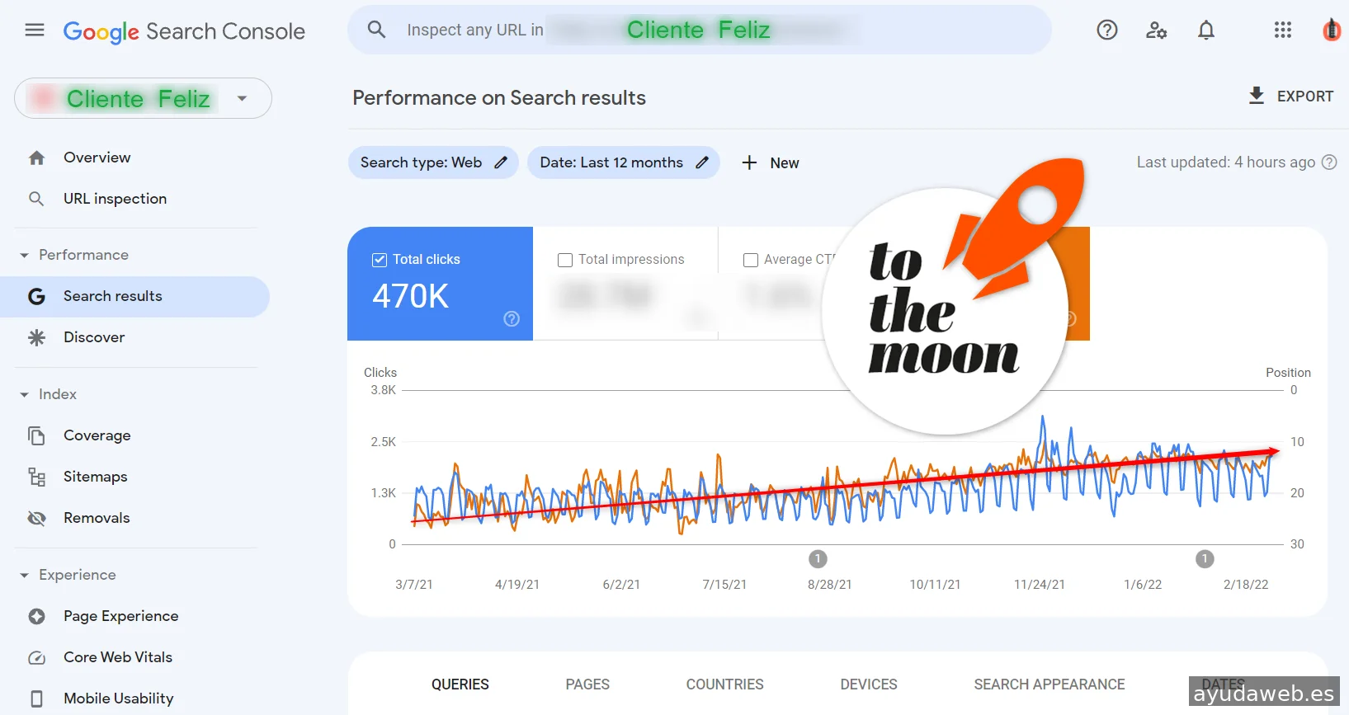Open the Google apps grid
This screenshot has width=1349, height=715.
point(1282,31)
